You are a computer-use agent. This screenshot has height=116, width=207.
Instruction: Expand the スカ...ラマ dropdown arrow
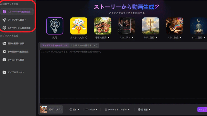(x=132, y=38)
